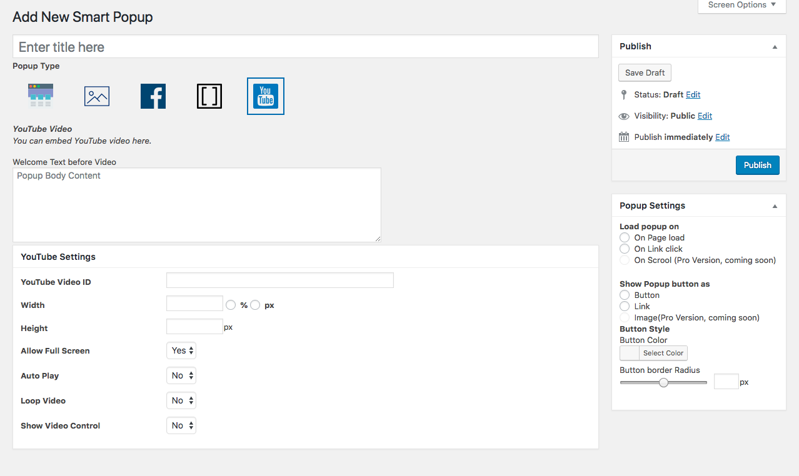The height and width of the screenshot is (476, 799).
Task: Click the Select Color button
Action: tap(663, 353)
